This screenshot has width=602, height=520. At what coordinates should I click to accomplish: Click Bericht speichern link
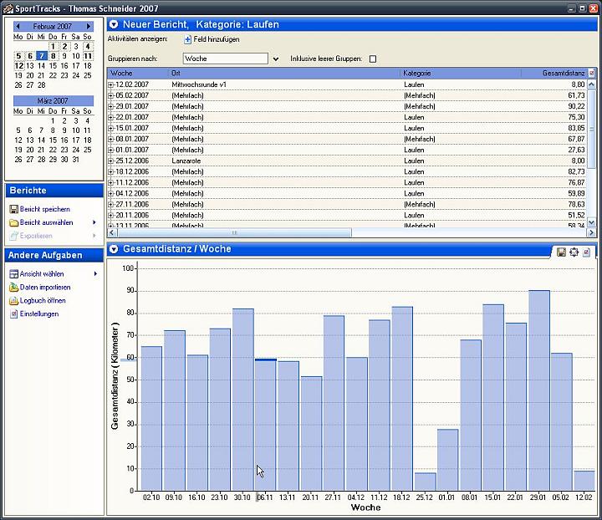coord(45,209)
